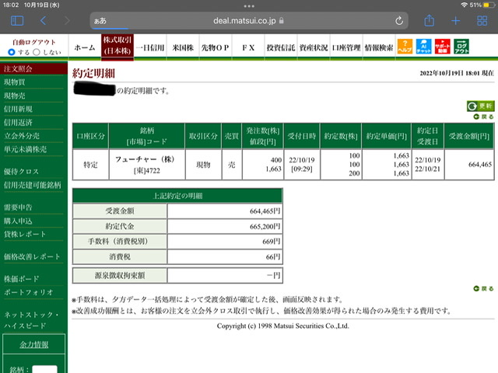Open the 米国株 tab
The image size is (498, 373).
point(183,47)
